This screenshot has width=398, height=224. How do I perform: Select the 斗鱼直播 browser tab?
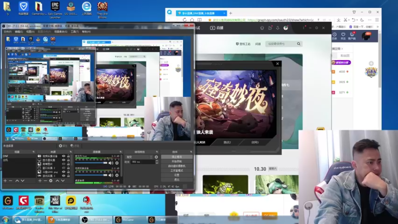(200, 13)
